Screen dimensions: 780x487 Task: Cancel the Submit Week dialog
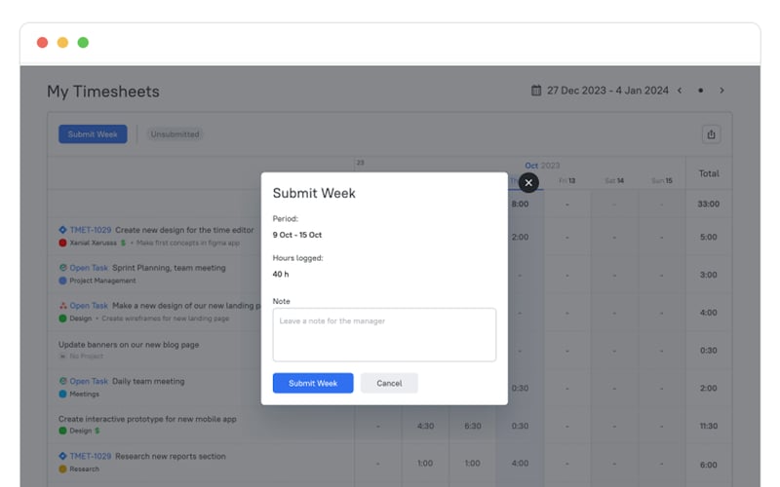[x=389, y=383]
